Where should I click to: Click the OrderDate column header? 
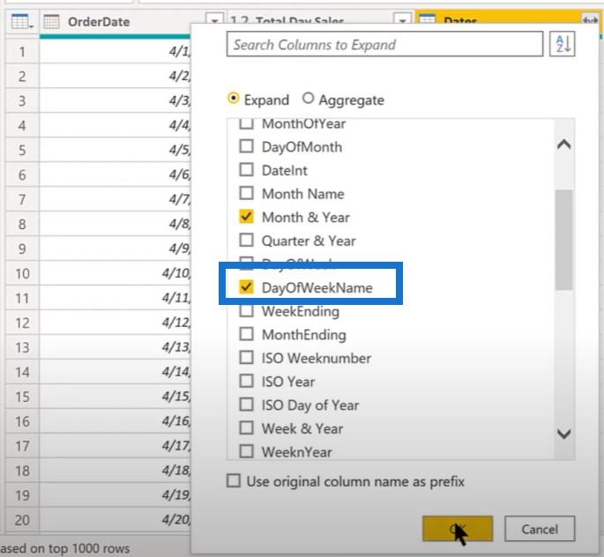click(99, 21)
